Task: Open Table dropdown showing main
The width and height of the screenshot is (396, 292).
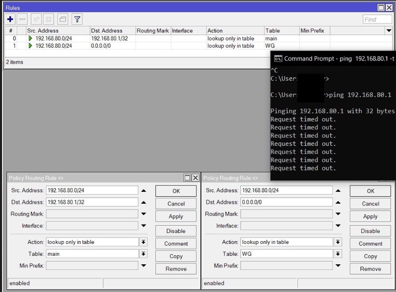Action: (143, 254)
